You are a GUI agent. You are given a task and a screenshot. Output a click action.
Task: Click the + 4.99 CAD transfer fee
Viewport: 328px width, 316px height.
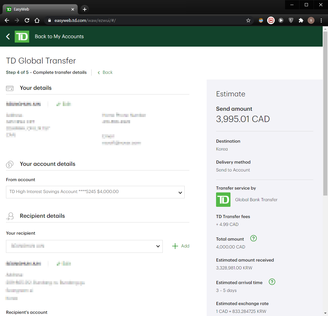point(227,224)
